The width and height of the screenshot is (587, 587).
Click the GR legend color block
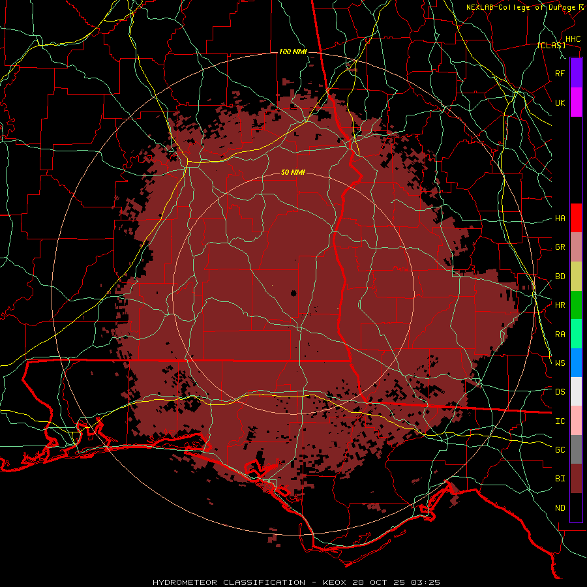576,247
